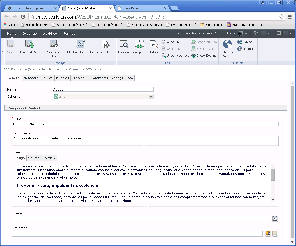Expand the Schema dropdown

[x=151, y=97]
